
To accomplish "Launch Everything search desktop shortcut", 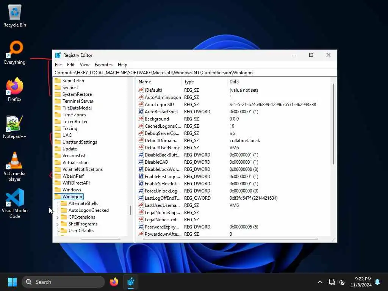I will point(15,52).
